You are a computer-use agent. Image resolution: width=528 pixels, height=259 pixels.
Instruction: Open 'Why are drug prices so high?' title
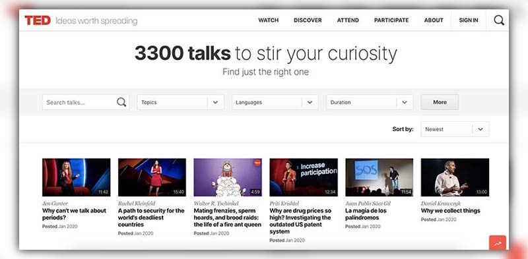(x=300, y=221)
